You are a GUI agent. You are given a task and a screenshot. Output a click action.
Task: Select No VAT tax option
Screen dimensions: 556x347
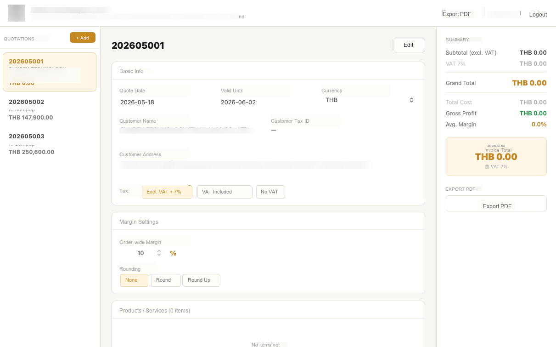270,192
